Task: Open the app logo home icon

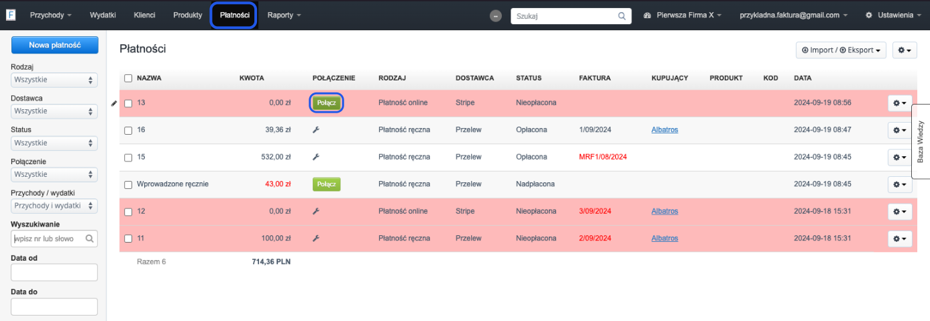Action: pyautogui.click(x=11, y=15)
